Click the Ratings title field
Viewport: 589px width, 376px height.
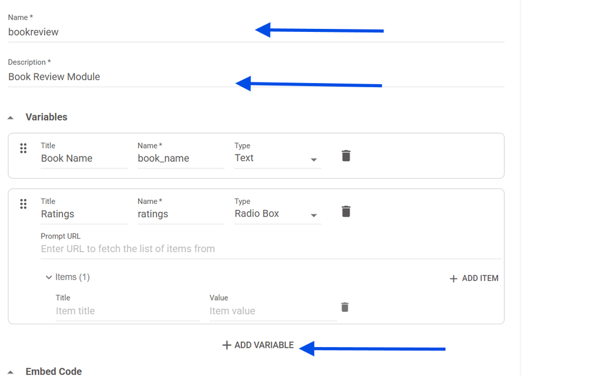click(84, 214)
